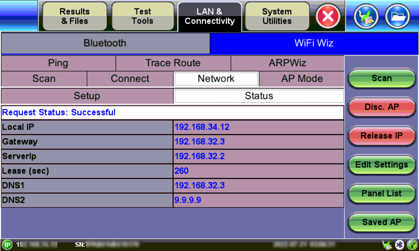The width and height of the screenshot is (419, 251).
Task: Click the Gateway label
Action: 20,142
